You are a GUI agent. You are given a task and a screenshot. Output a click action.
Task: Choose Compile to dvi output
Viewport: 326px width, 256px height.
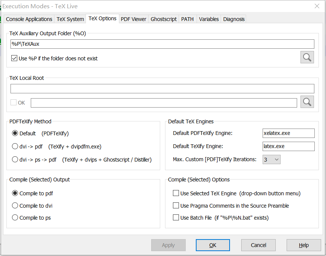pos(15,205)
